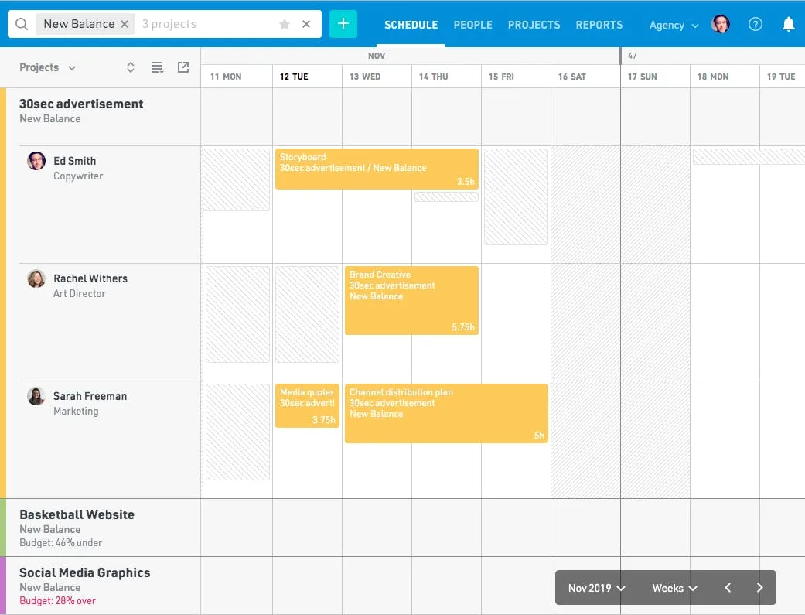The height and width of the screenshot is (615, 805).
Task: Go to the Projects tab
Action: coord(534,25)
